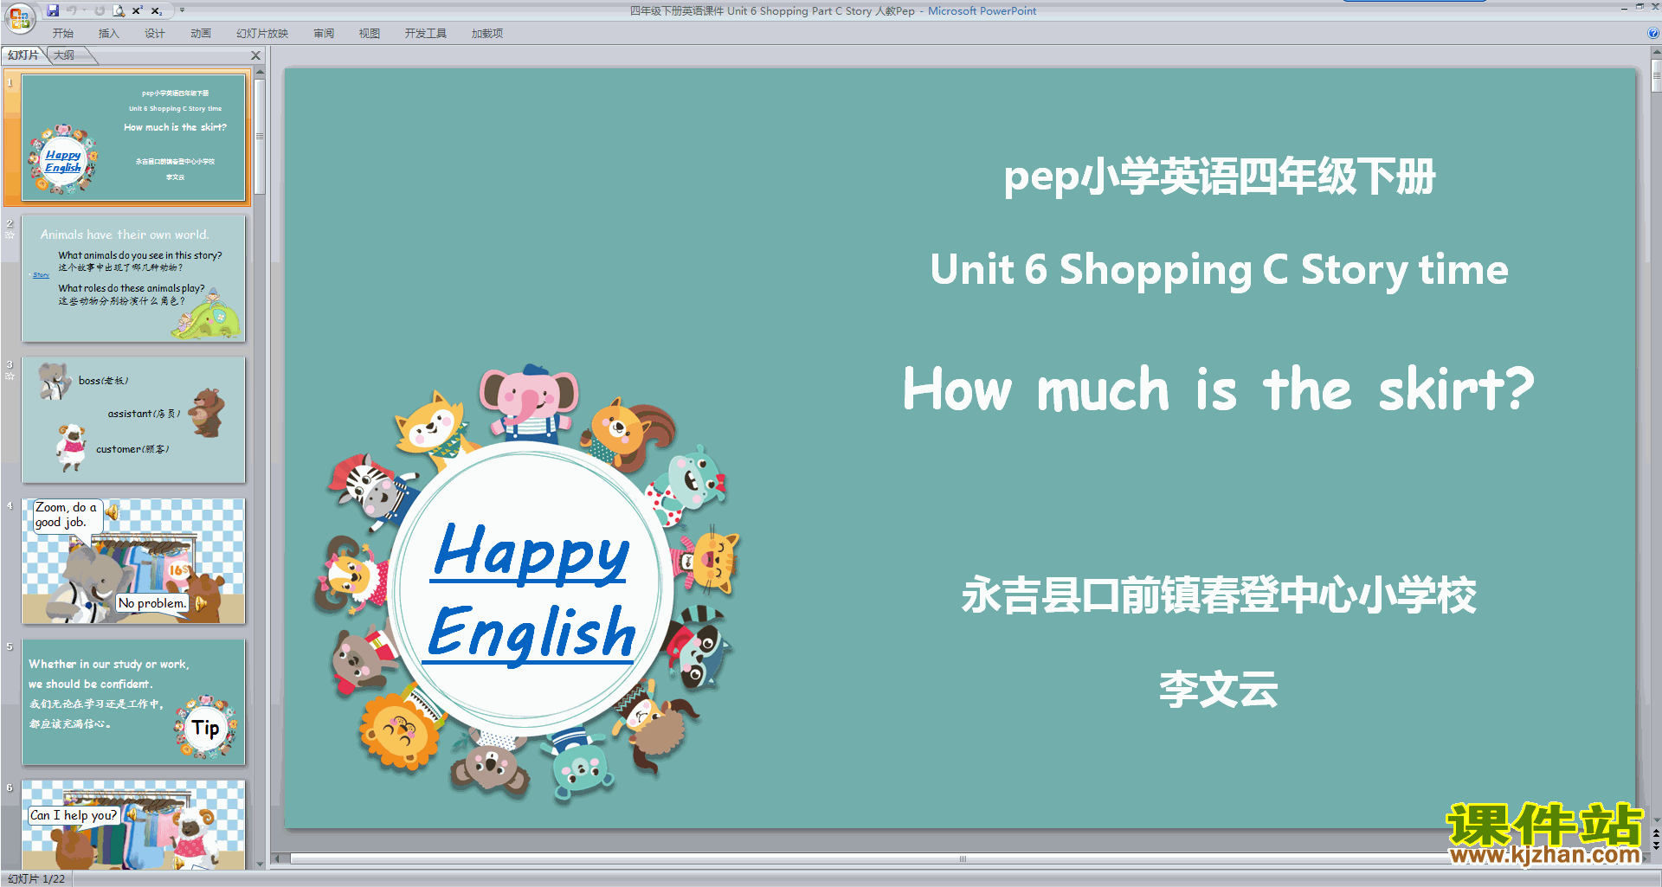
Task: Open the 审阅 ribbon tab
Action: tap(324, 33)
